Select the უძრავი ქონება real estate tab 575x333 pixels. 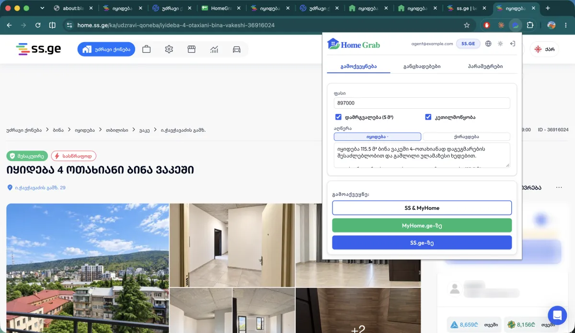point(106,49)
